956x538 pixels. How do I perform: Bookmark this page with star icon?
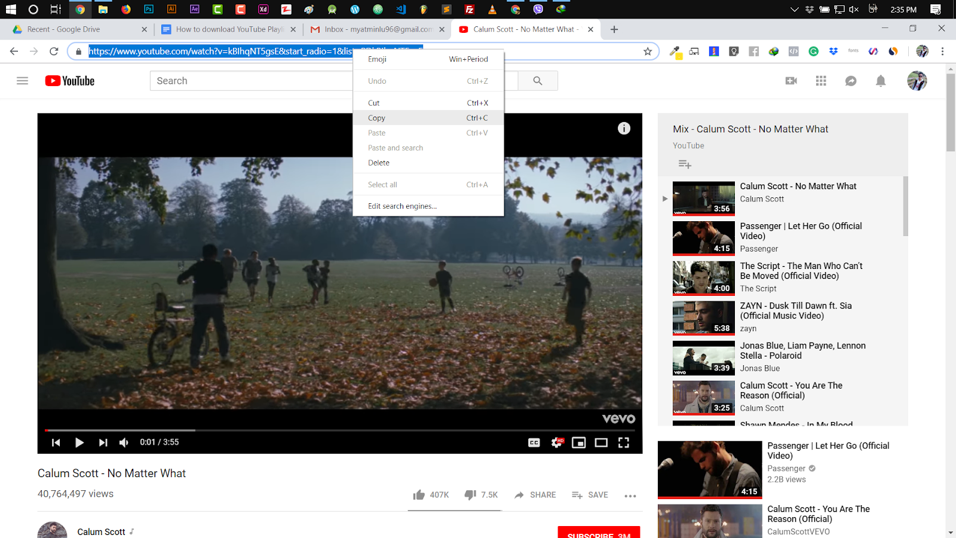pyautogui.click(x=648, y=51)
